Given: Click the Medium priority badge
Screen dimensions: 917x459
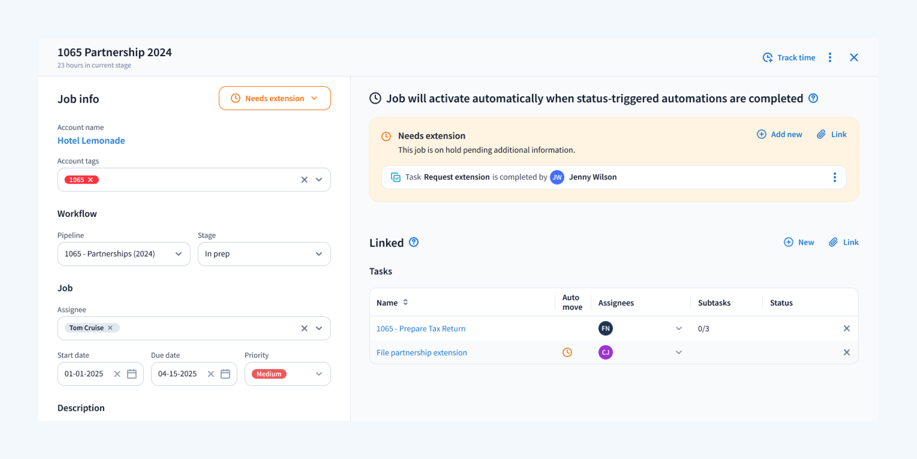Looking at the screenshot, I should (269, 374).
